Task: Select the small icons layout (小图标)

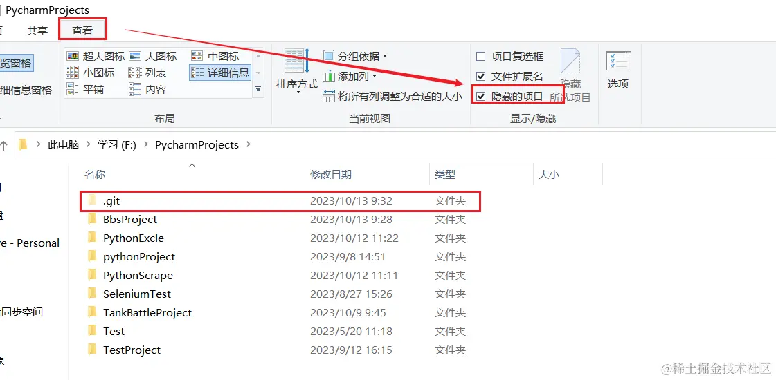Action: tap(91, 73)
